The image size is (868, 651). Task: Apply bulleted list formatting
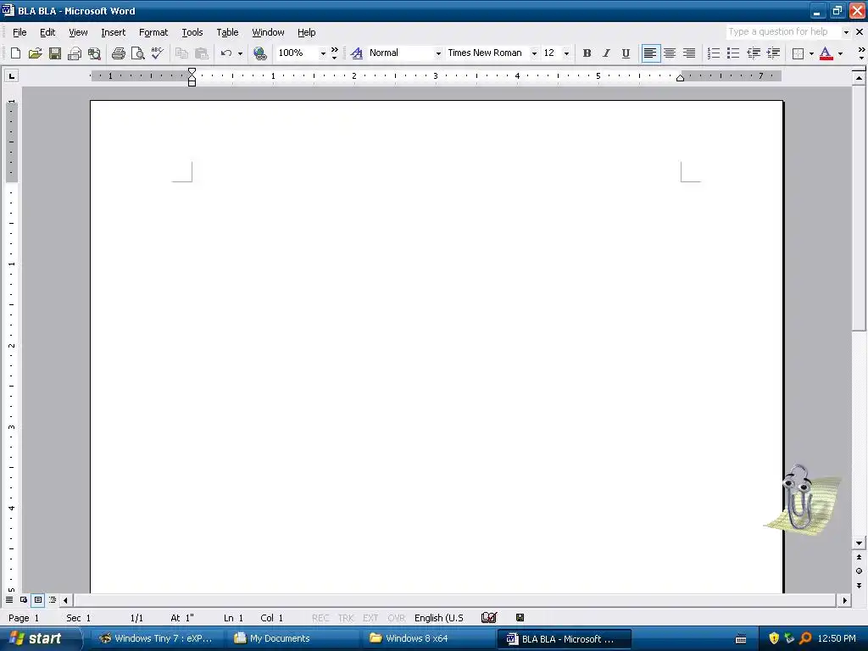(x=733, y=53)
